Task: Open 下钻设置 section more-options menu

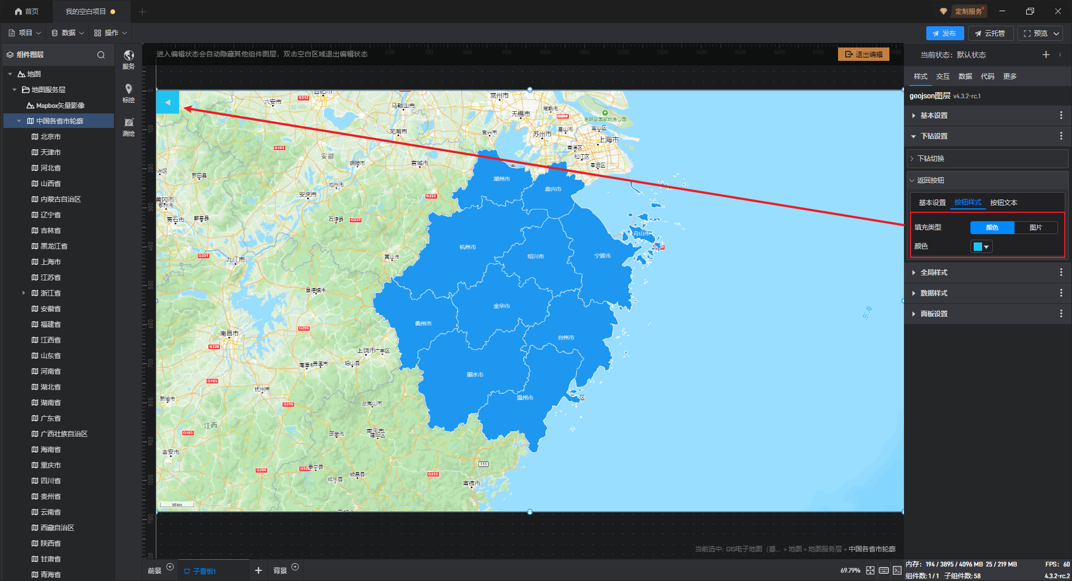Action: pos(1061,136)
